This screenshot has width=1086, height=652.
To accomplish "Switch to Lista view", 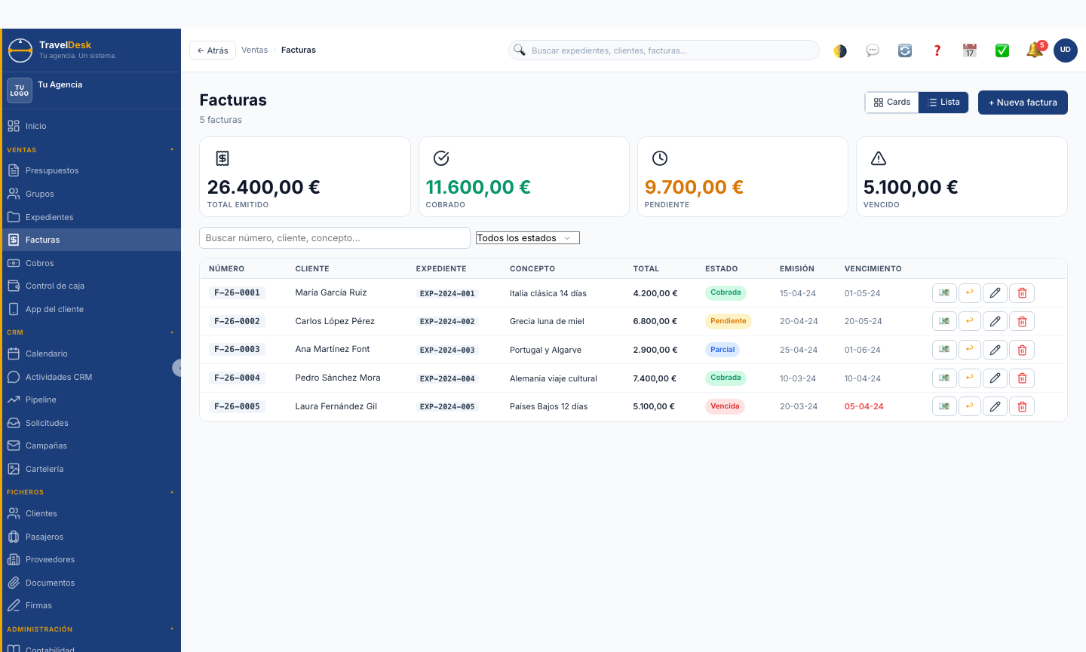I will point(943,103).
